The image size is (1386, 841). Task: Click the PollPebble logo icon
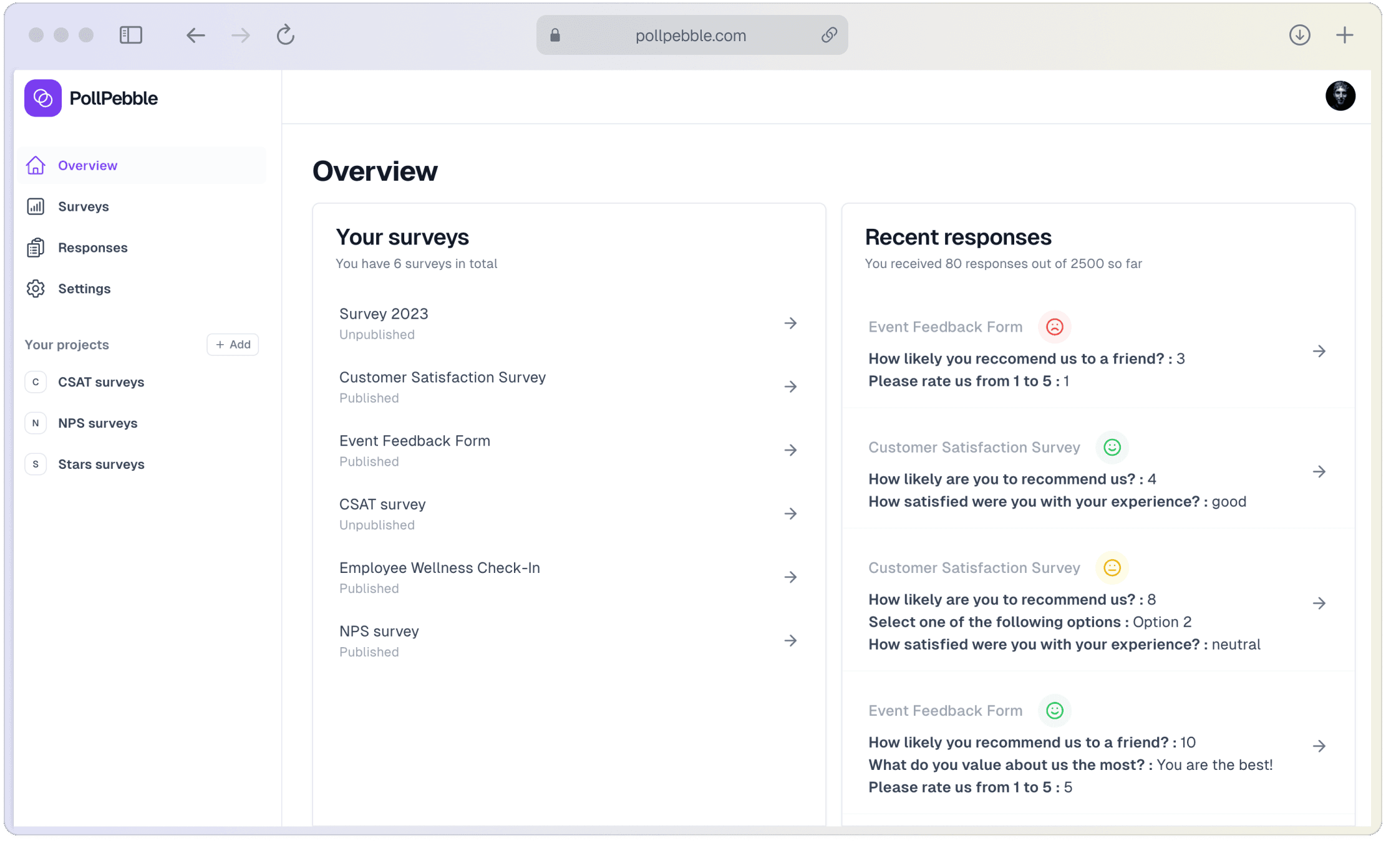(x=43, y=98)
